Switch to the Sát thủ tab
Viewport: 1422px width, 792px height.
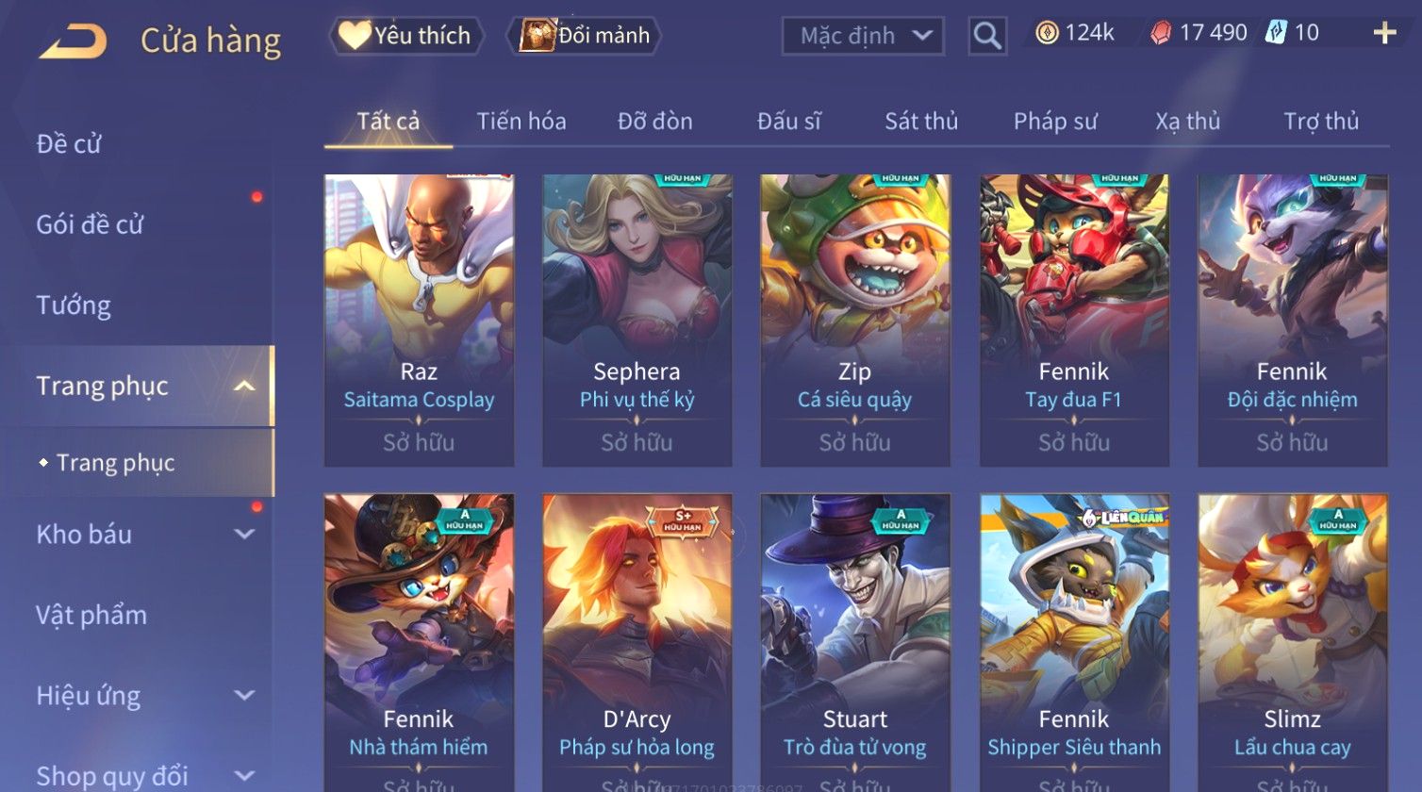[x=921, y=121]
